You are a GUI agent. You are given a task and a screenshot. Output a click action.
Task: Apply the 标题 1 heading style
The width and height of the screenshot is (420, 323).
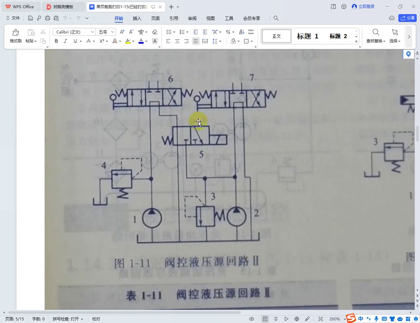click(307, 36)
